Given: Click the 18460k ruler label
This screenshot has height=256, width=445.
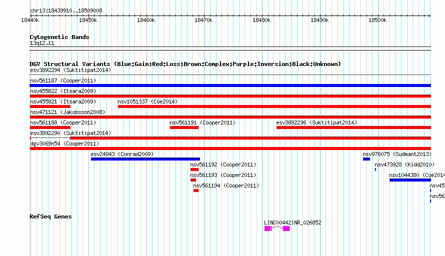Looking at the screenshot, I should coord(146,20).
